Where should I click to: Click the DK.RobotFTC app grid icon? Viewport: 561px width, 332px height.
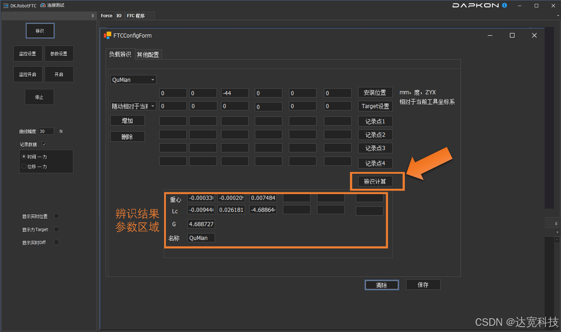tap(6, 5)
